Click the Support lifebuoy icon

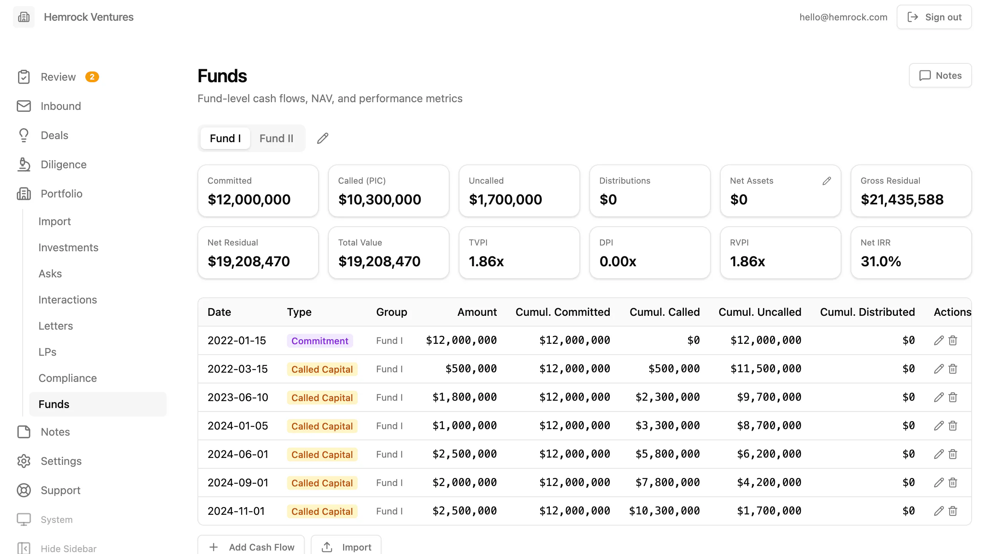24,490
